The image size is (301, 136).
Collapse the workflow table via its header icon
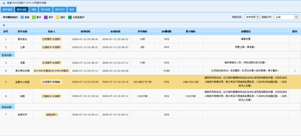click(x=4, y=25)
